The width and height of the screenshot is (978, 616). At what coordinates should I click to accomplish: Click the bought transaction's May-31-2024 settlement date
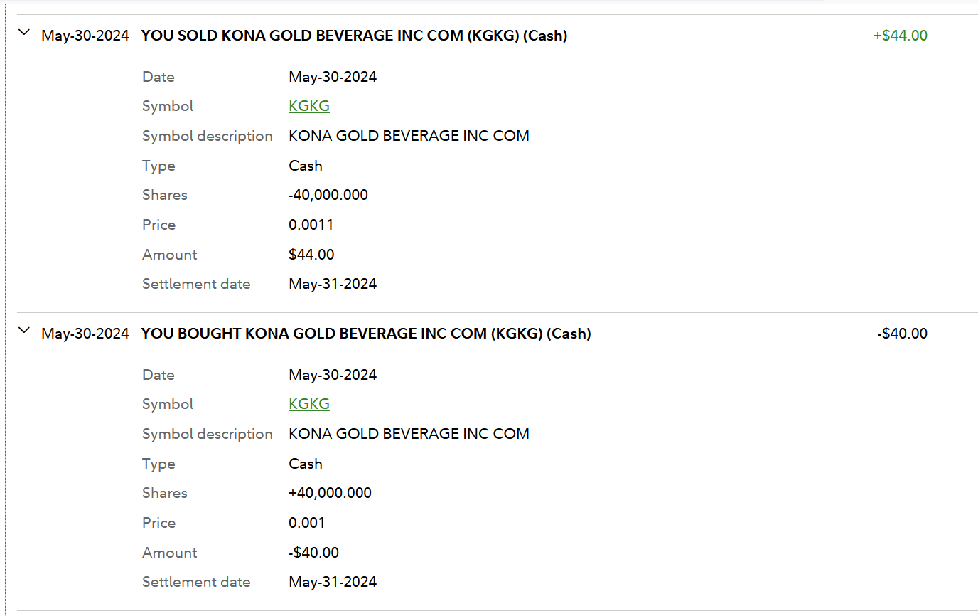click(333, 582)
